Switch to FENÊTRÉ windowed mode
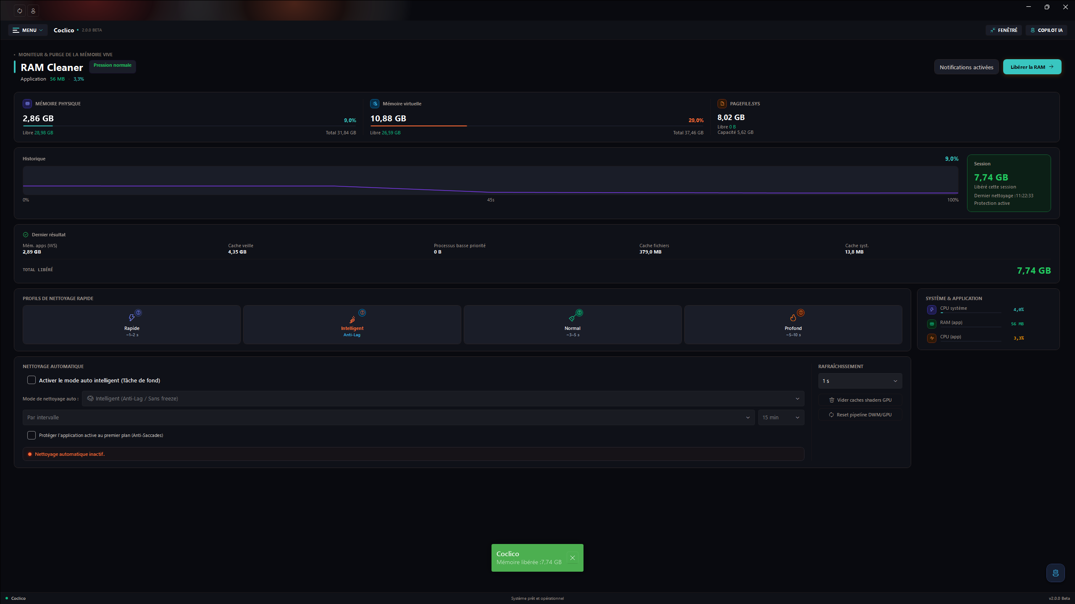Viewport: 1075px width, 604px height. pyautogui.click(x=1004, y=30)
